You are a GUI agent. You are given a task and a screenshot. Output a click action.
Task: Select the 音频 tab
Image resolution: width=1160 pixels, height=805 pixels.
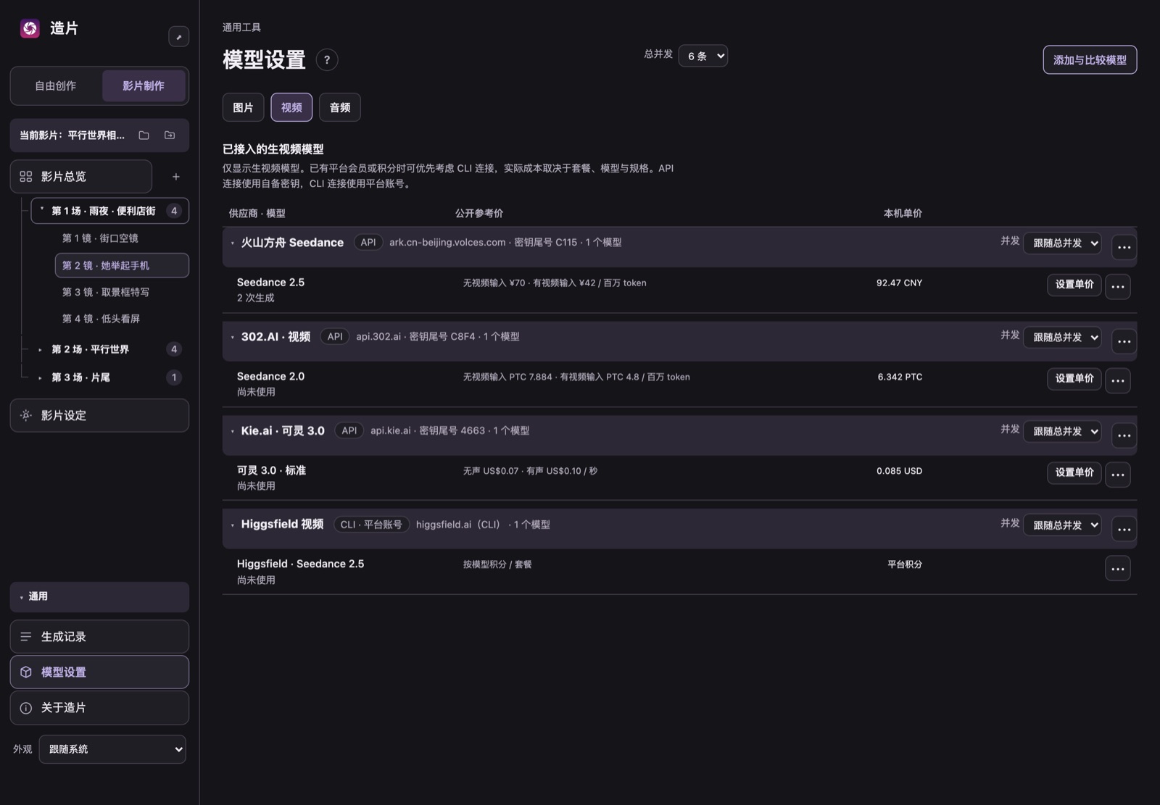[x=340, y=107]
